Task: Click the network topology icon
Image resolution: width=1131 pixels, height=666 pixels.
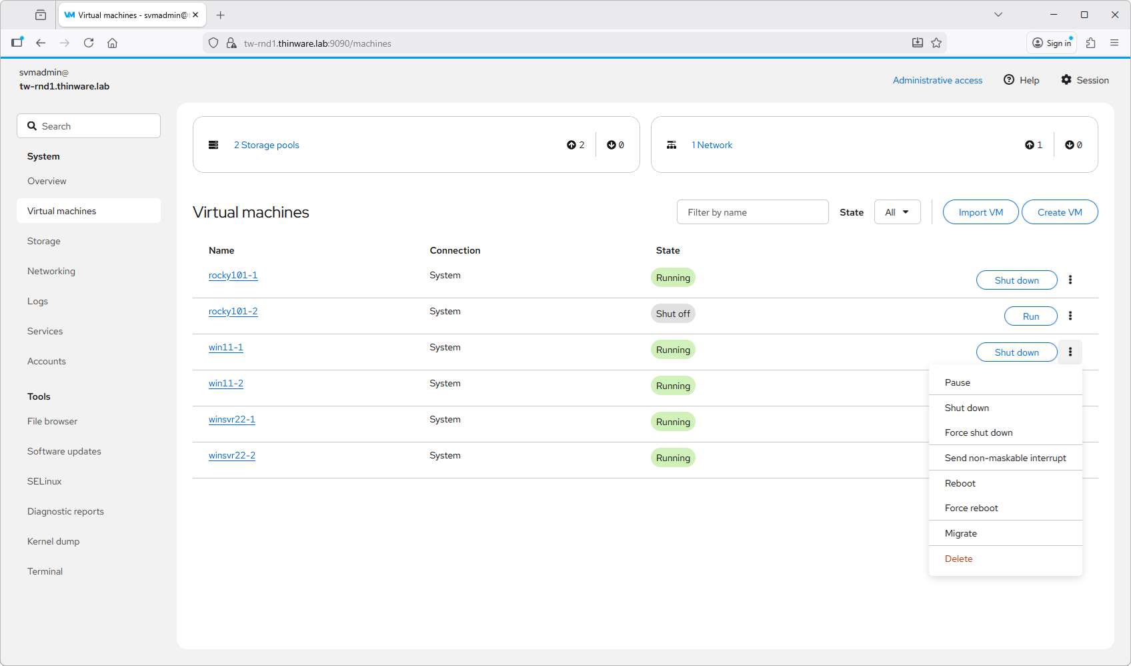Action: (672, 145)
